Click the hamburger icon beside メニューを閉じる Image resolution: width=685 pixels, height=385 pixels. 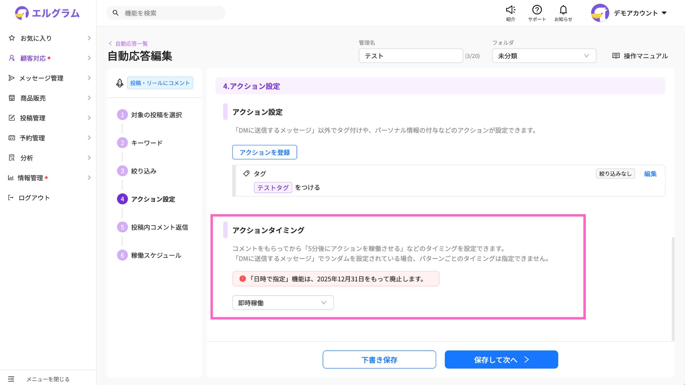coord(11,379)
